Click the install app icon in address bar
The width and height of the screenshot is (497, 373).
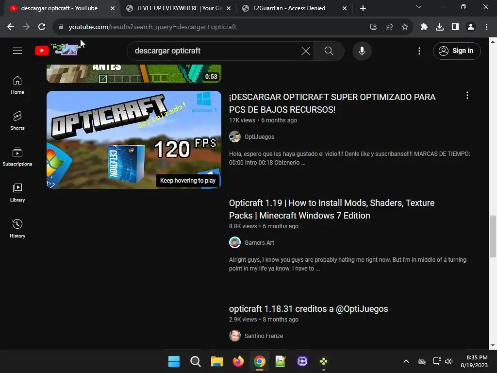click(x=373, y=27)
